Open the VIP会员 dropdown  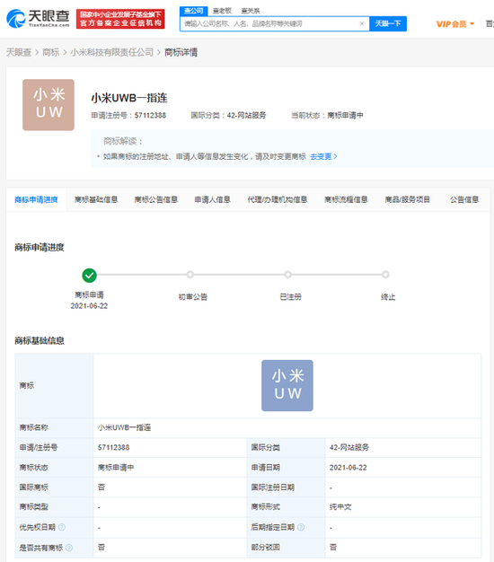454,24
